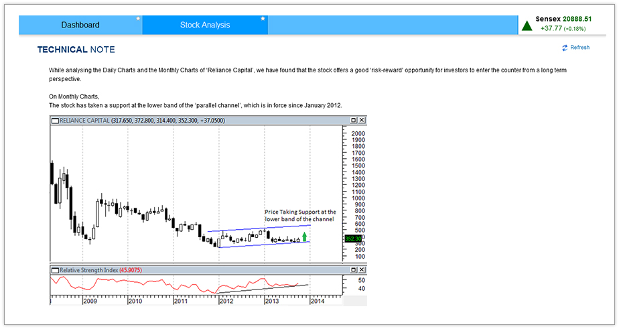Click the star on the Dashboard tab
619x329 pixels.
click(138, 19)
